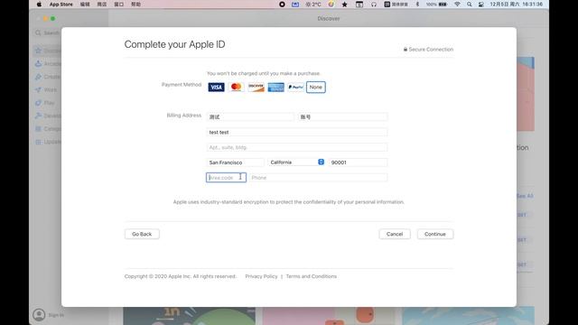Click the calendar icon in menu bar
Image resolution: width=578 pixels, height=325 pixels.
coord(359,5)
